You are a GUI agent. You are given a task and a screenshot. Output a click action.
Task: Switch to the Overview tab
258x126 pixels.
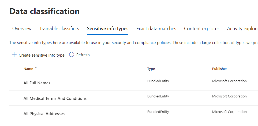[22, 29]
